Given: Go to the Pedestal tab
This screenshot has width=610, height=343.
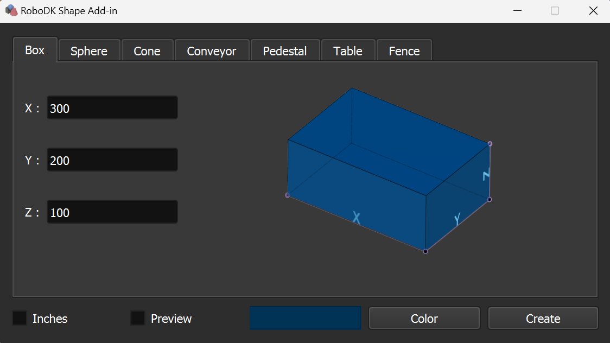Looking at the screenshot, I should coord(285,51).
